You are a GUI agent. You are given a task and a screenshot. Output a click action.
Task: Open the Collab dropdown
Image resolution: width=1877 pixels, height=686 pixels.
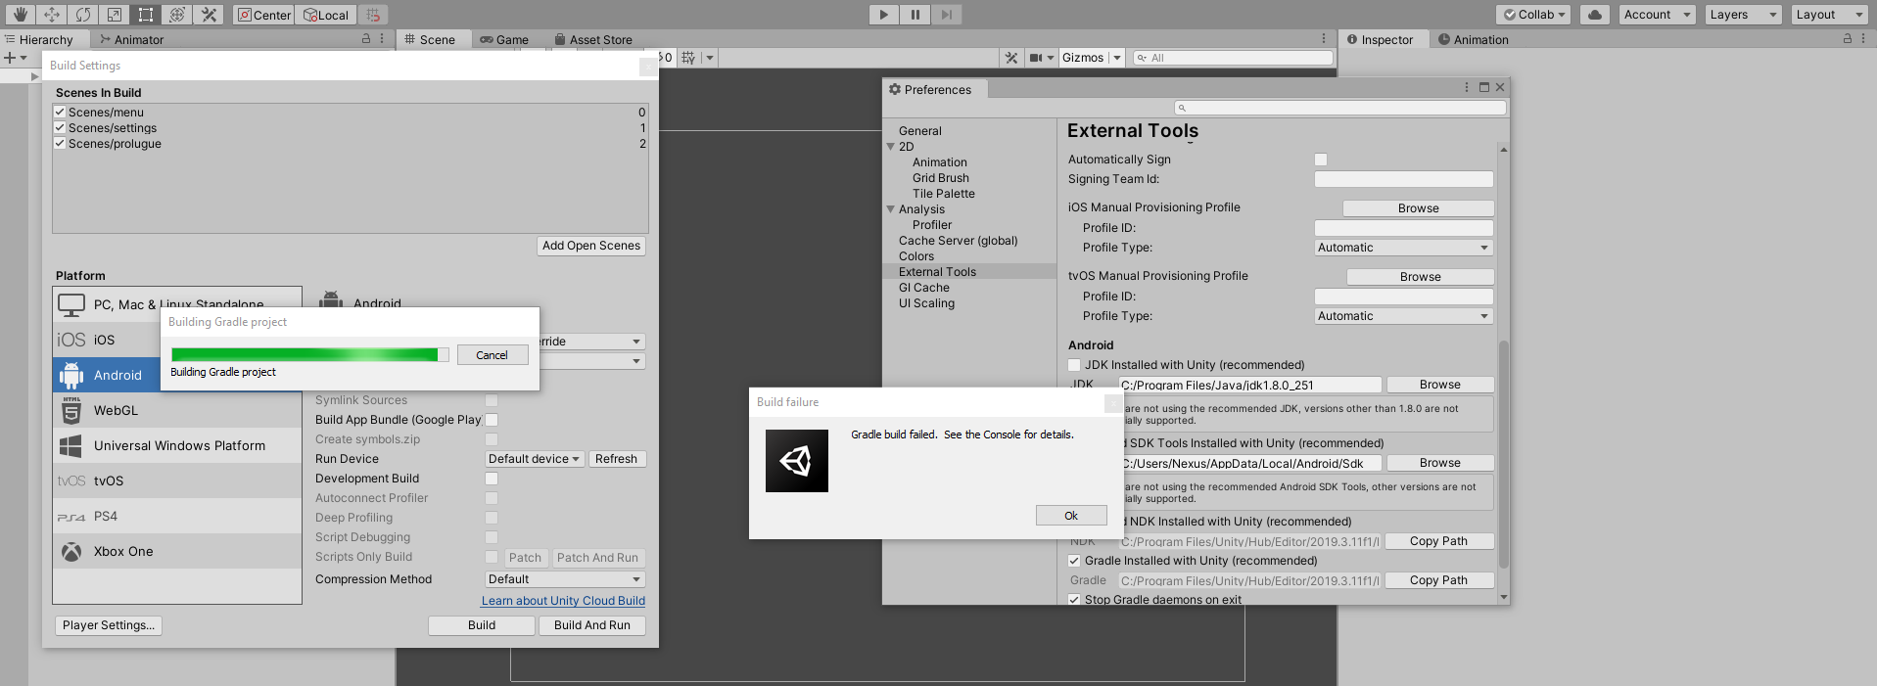[x=1533, y=15]
